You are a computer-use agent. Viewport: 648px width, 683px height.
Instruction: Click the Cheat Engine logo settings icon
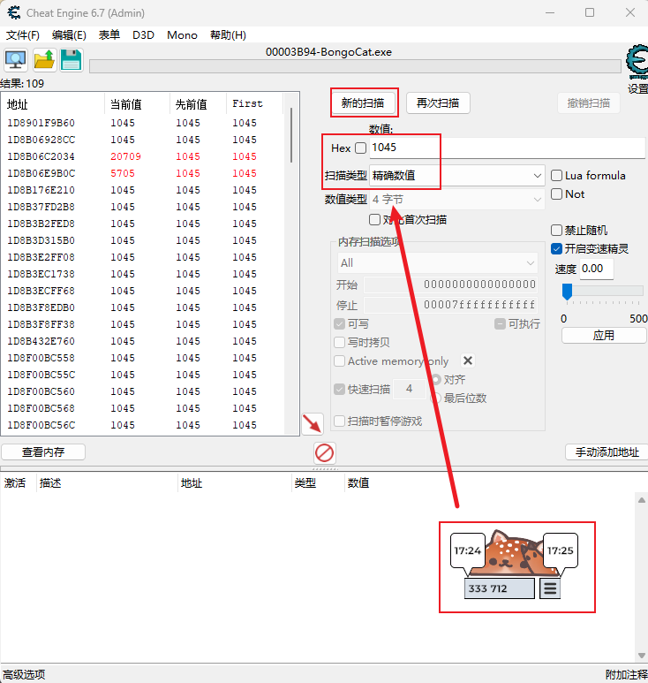pos(636,62)
